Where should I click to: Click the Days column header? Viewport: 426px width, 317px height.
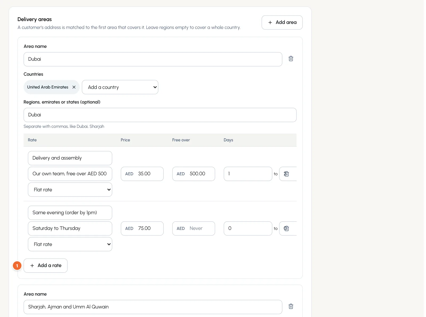(x=228, y=140)
